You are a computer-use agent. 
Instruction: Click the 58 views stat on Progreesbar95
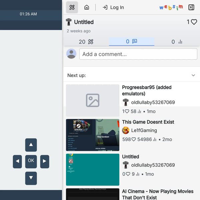[x=136, y=111]
